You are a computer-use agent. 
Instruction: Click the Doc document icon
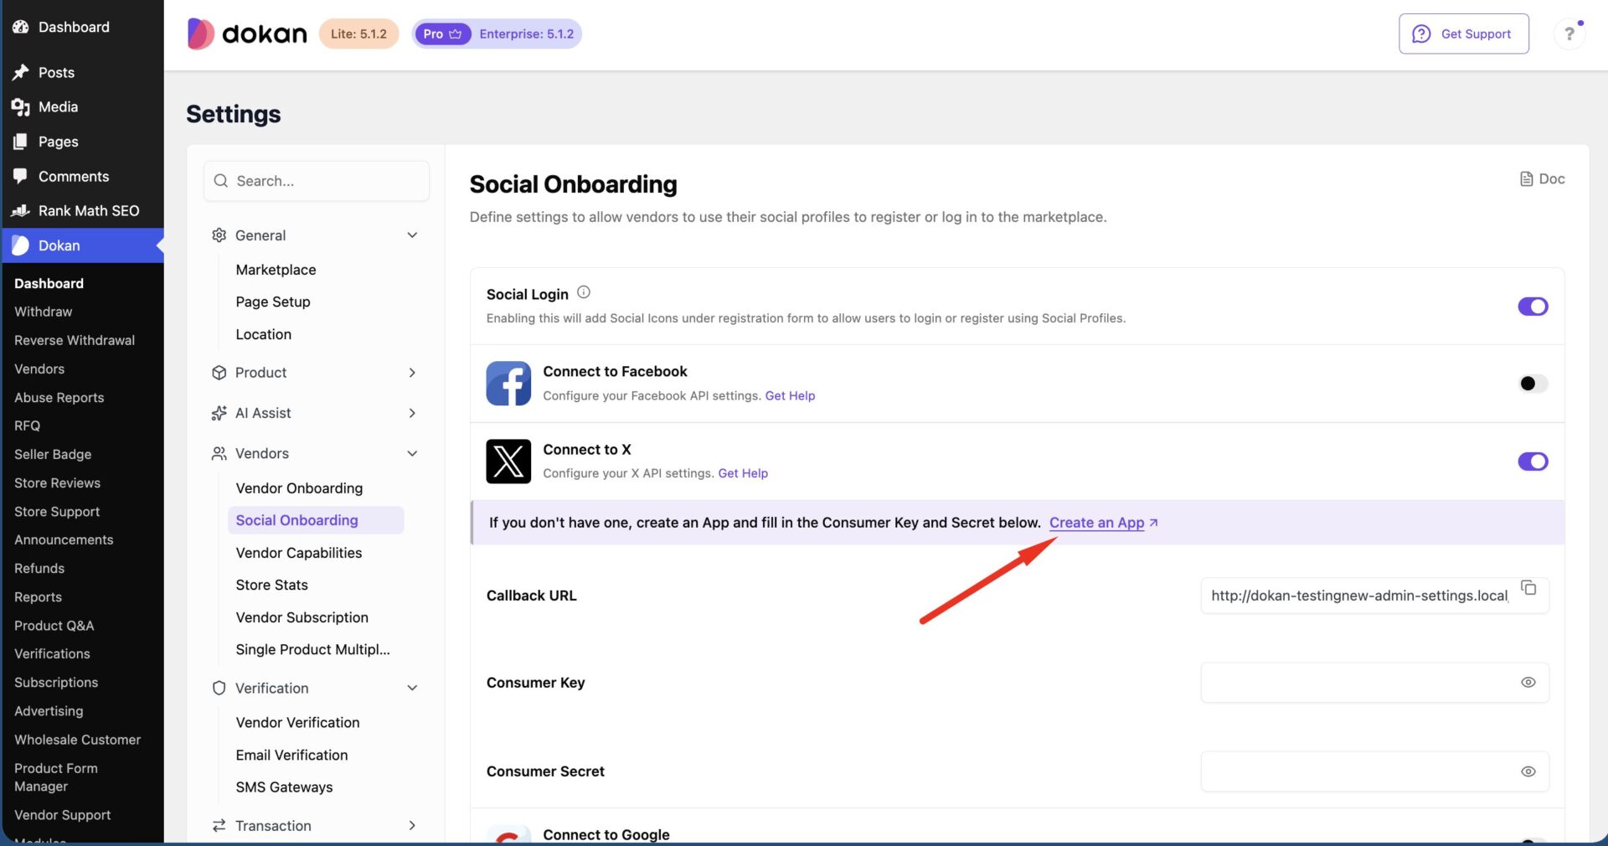coord(1527,178)
